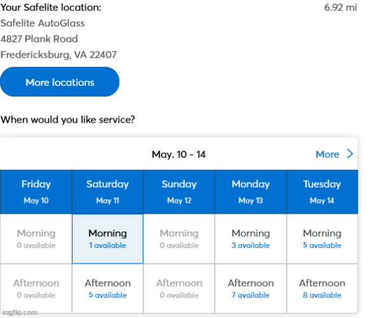
Task: Click the 4827 Plank Road address text
Action: [39, 39]
